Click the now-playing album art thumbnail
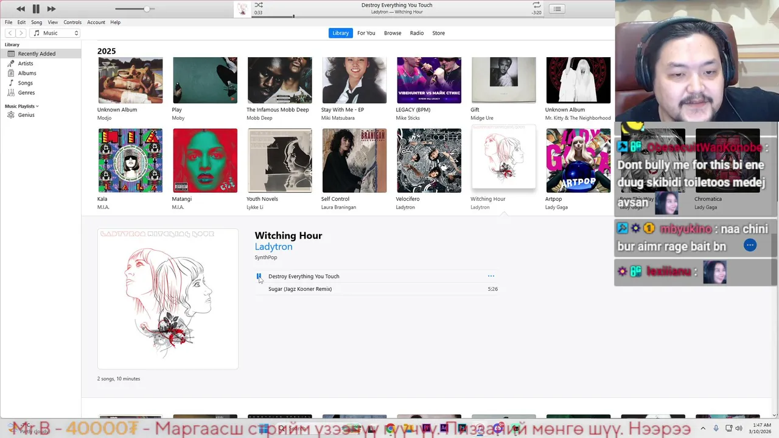The image size is (779, 438). click(x=243, y=9)
